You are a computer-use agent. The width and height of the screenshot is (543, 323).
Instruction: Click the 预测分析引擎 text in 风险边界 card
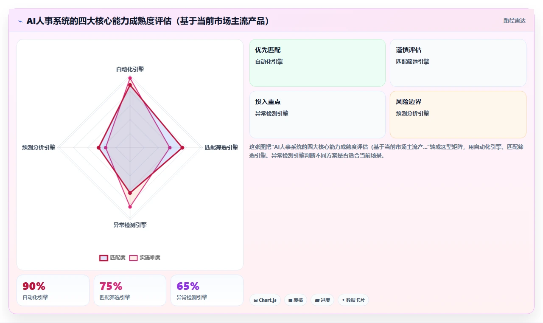click(412, 113)
